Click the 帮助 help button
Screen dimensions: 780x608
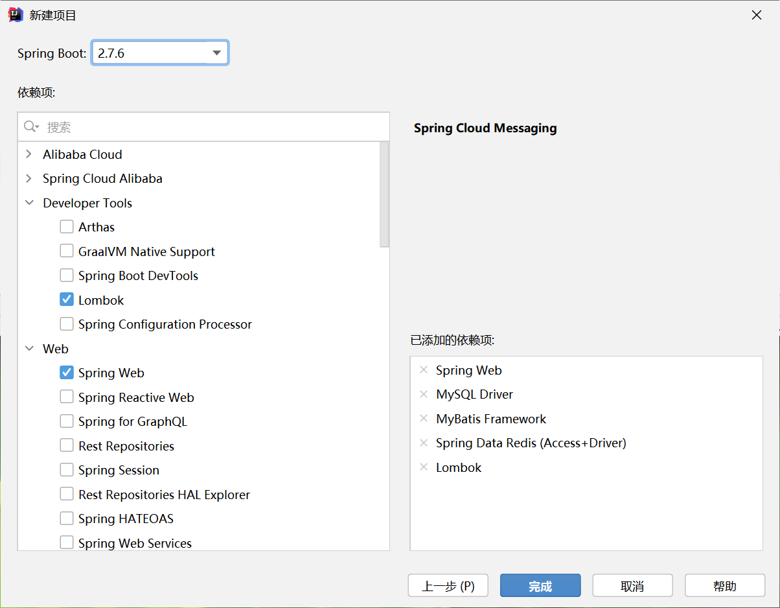[x=725, y=586]
